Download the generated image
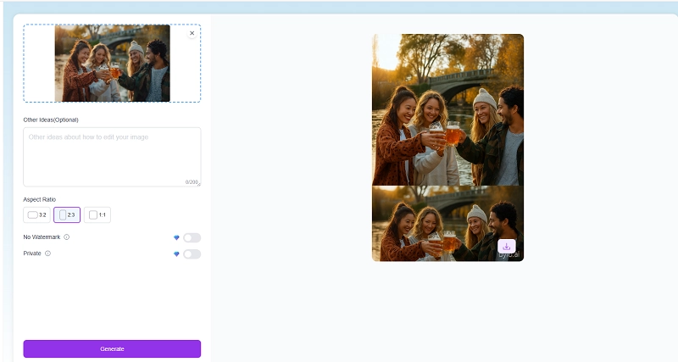Image resolution: width=678 pixels, height=362 pixels. [x=506, y=247]
